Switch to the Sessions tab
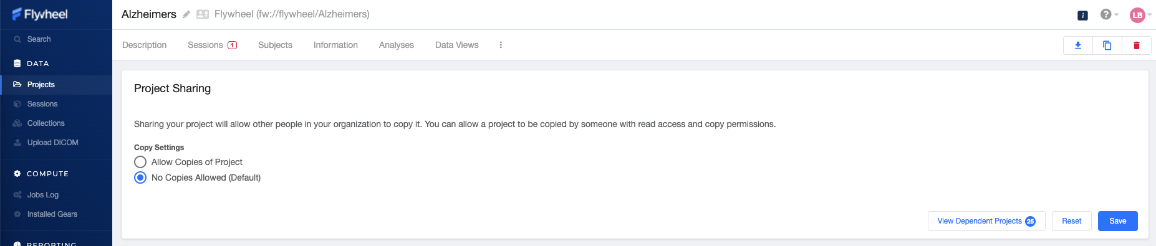This screenshot has width=1156, height=246. [x=212, y=45]
